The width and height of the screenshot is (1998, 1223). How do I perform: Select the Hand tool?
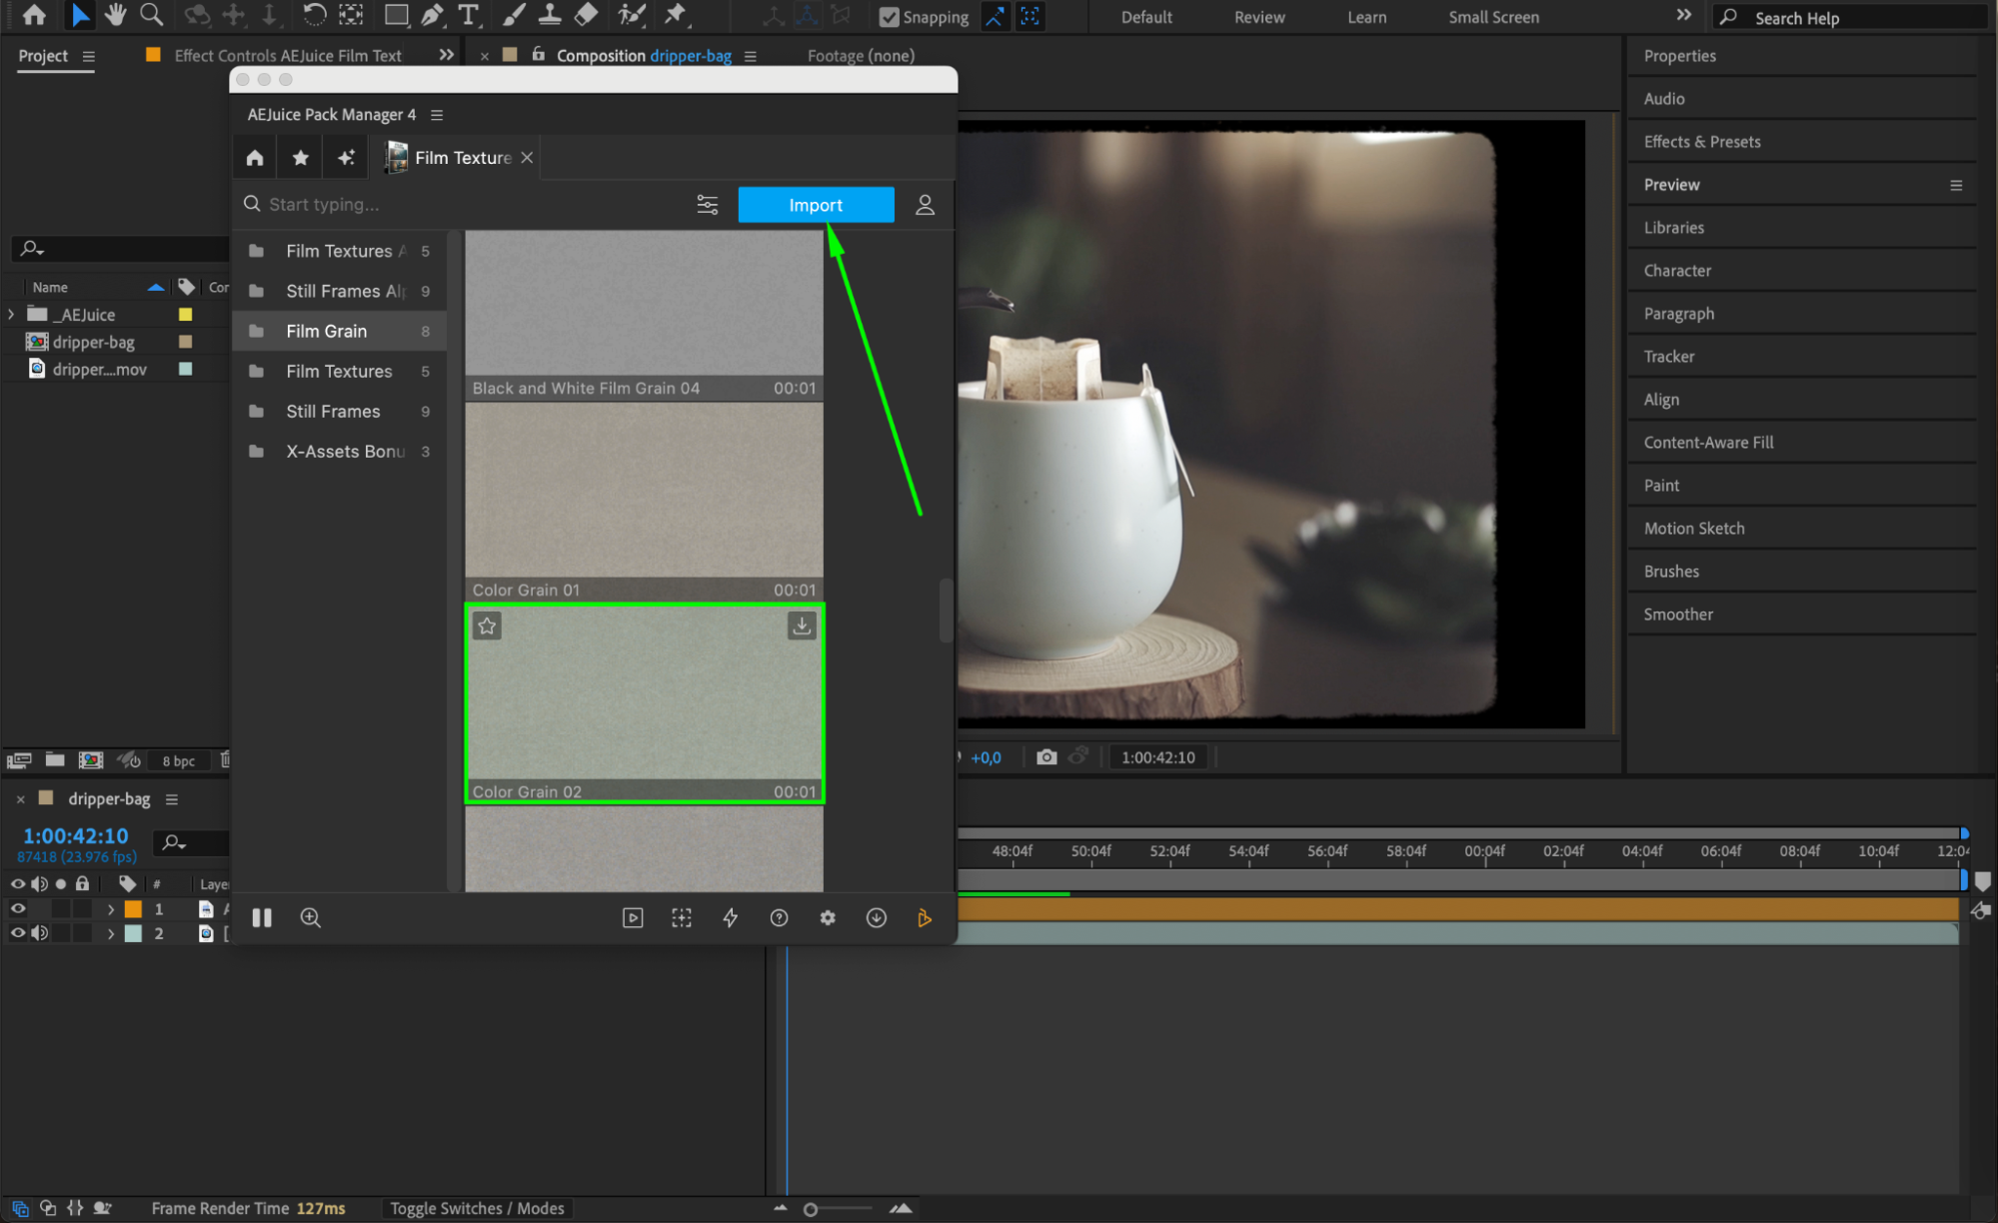click(x=116, y=15)
